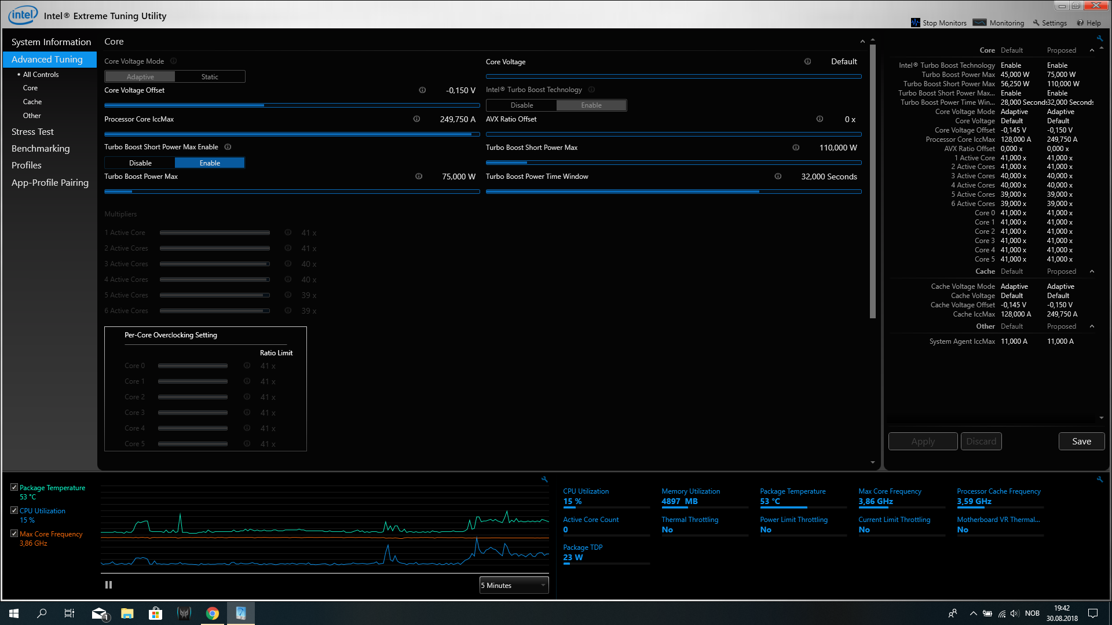Click the Stop Monitors icon
The height and width of the screenshot is (625, 1112).
915,23
